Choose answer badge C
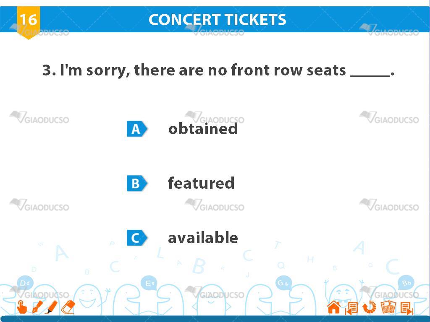Screen dimensions: 430x322 coord(137,238)
